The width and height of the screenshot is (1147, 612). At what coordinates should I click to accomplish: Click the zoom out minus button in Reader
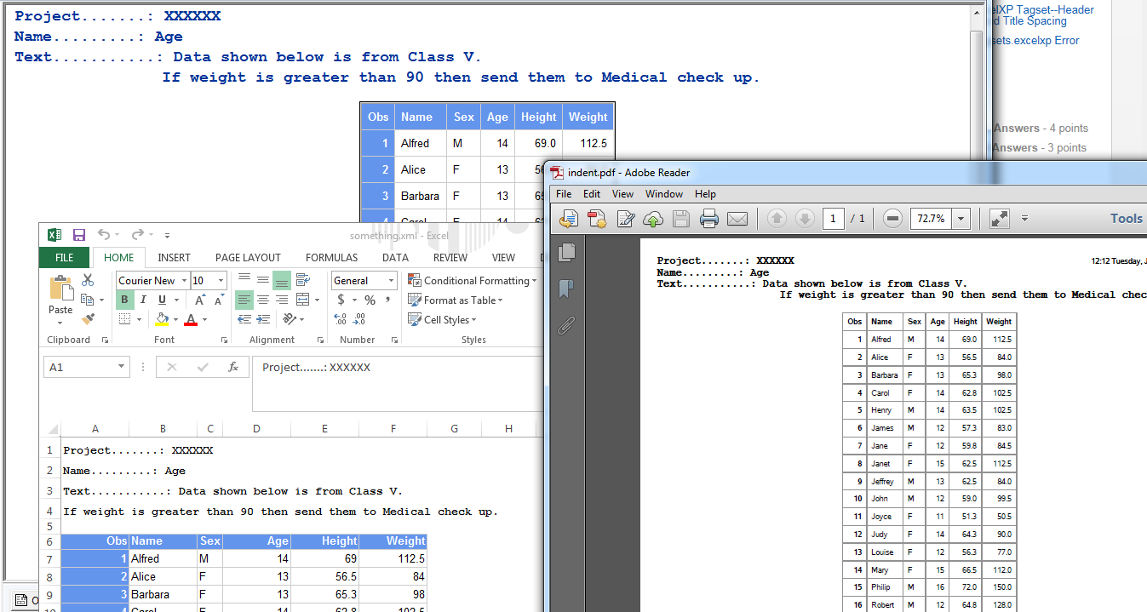coord(892,219)
